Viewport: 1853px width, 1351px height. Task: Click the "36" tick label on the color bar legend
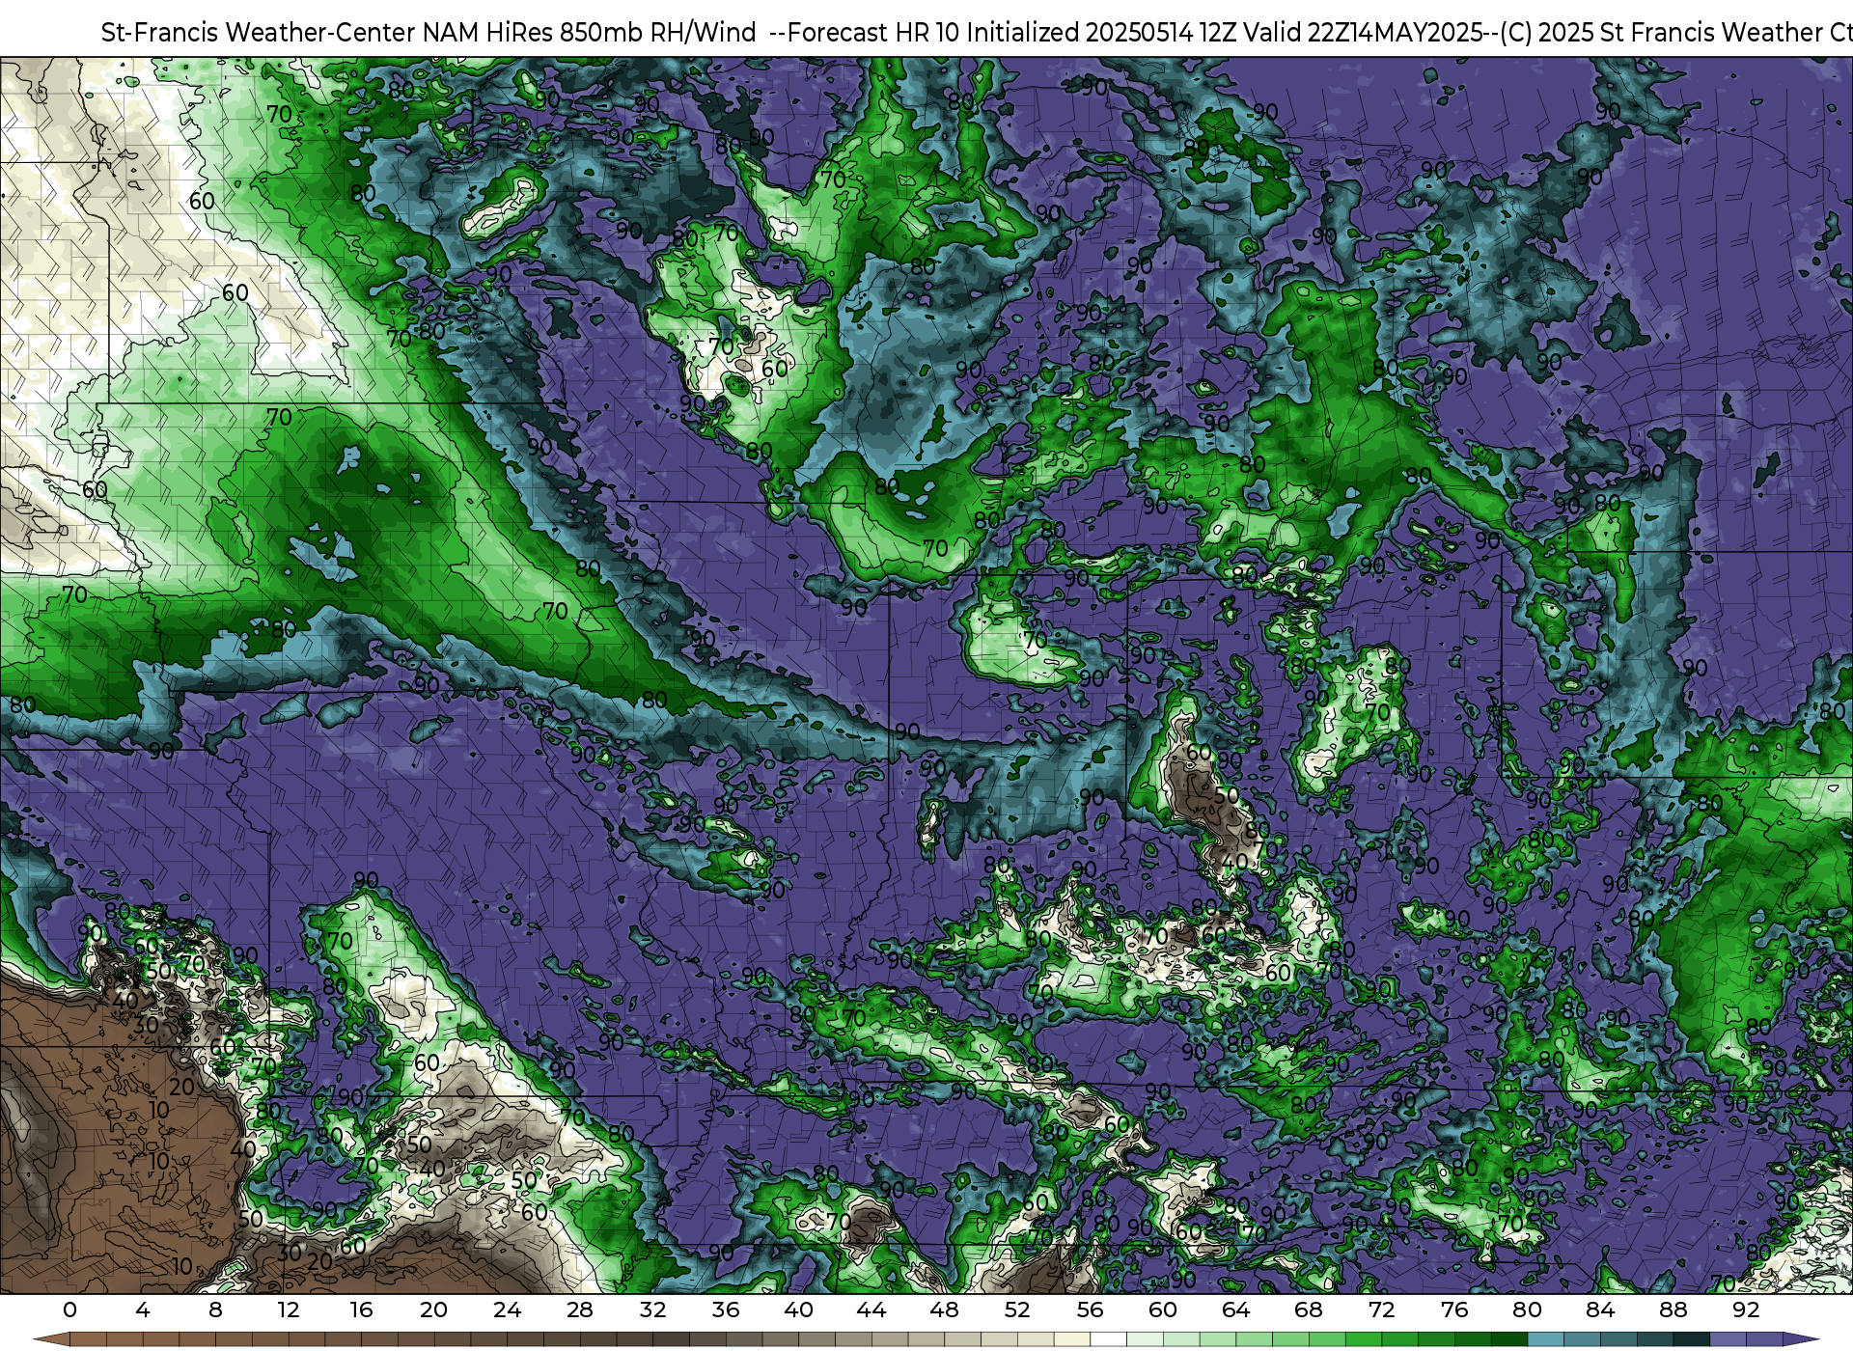point(726,1310)
